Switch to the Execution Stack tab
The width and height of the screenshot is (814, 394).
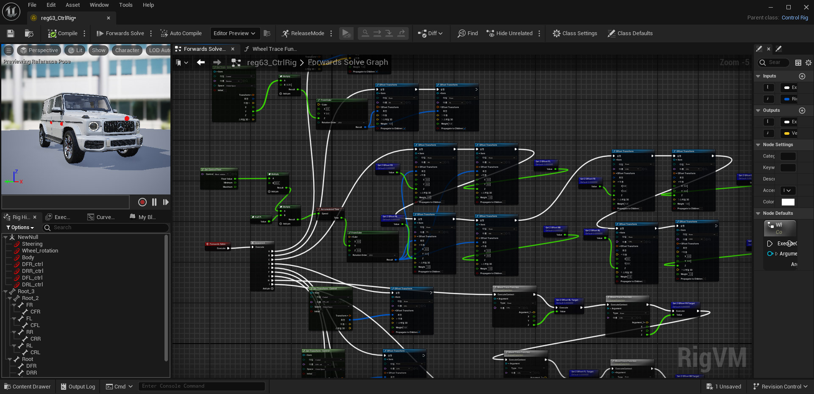point(58,217)
